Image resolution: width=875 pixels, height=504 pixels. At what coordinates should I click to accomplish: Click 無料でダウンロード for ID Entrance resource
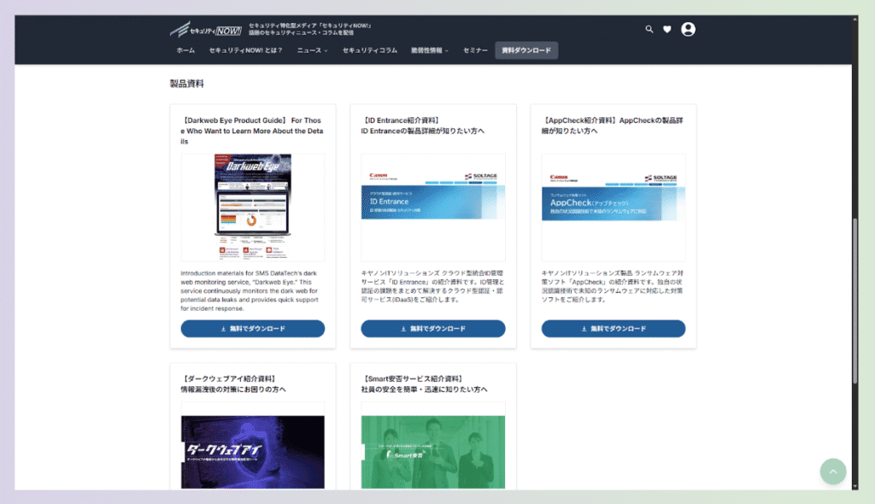[x=432, y=328]
